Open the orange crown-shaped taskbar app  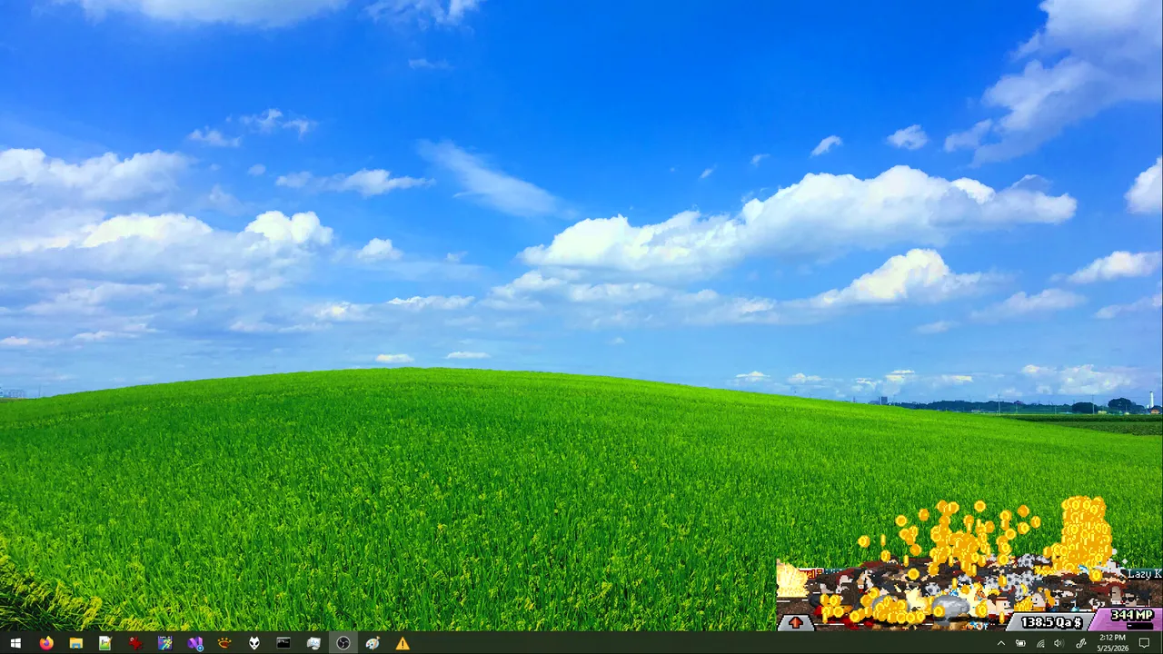pyautogui.click(x=224, y=643)
